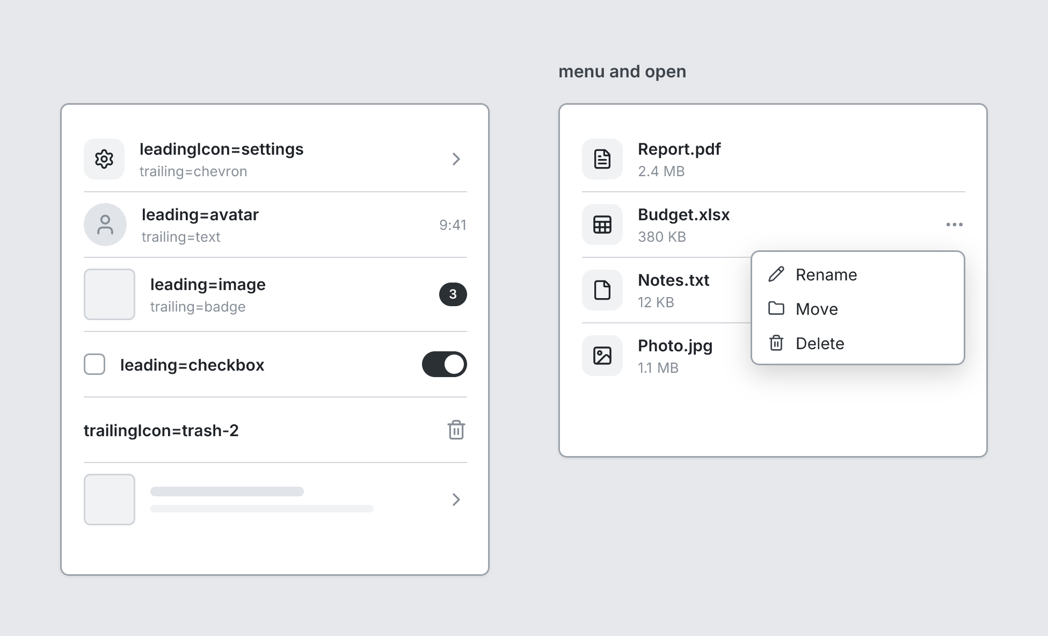Click the 12 KB file size

656,302
